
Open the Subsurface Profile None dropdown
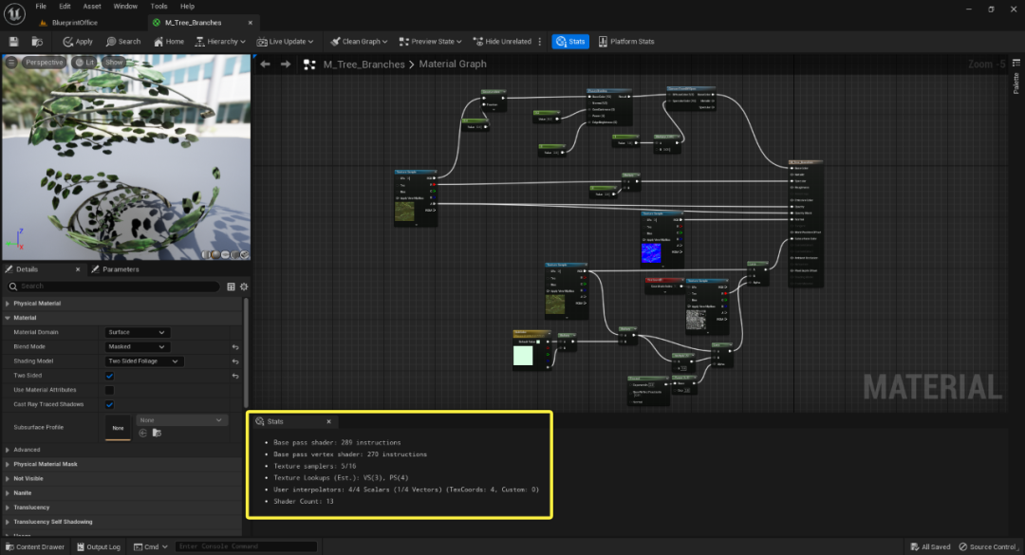click(181, 420)
